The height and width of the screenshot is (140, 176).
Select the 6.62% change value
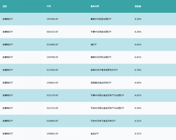point(138,95)
